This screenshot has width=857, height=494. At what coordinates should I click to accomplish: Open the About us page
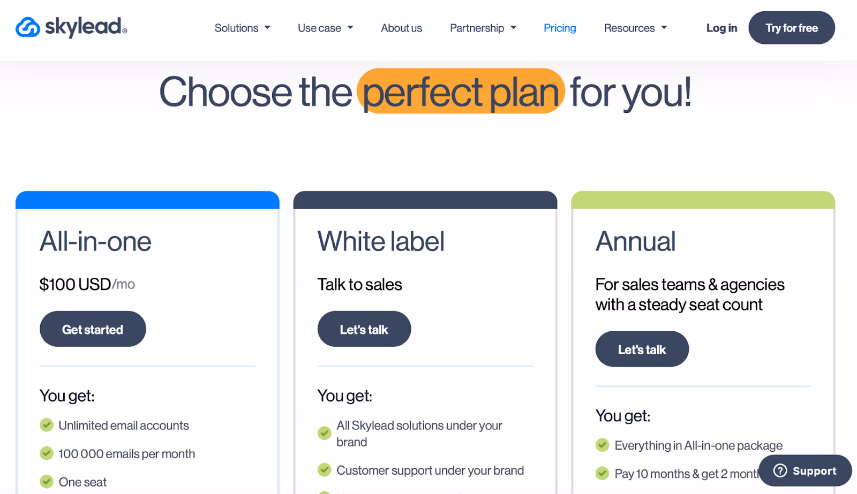pyautogui.click(x=401, y=28)
